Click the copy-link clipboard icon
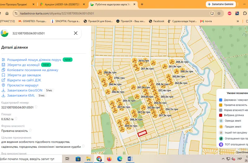The height and width of the screenshot is (163, 248). tap(3, 70)
